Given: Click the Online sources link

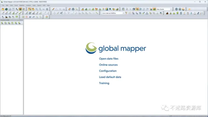Looking at the screenshot, I should (108, 65).
